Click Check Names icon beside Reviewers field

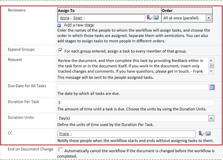tap(149, 18)
